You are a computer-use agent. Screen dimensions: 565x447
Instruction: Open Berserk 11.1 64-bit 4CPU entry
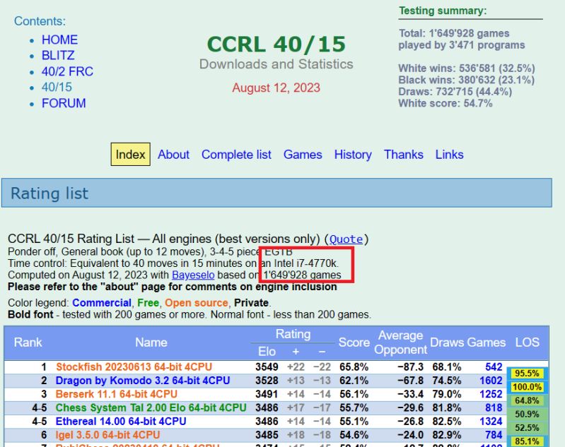[x=117, y=394]
